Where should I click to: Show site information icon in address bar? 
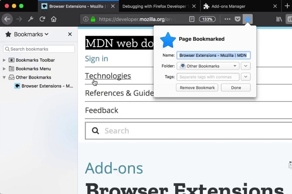click(86, 19)
